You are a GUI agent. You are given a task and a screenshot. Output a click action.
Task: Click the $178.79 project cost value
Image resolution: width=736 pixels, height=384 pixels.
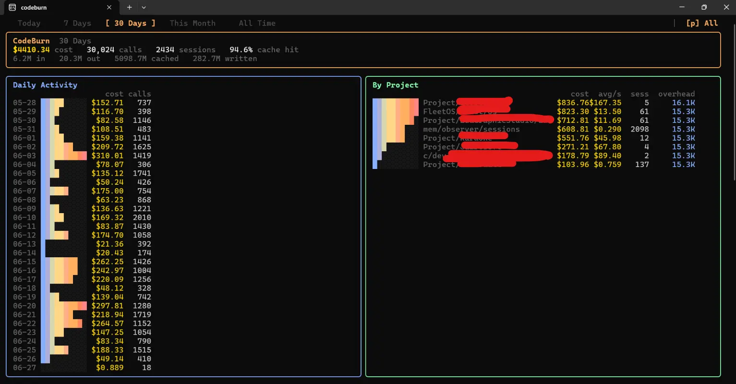(573, 156)
